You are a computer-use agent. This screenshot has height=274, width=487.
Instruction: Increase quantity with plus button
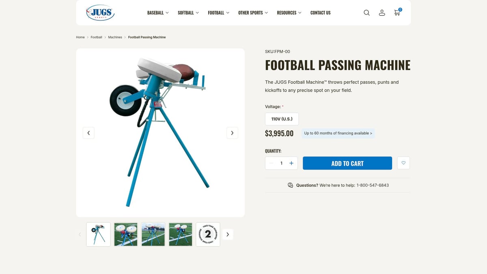click(291, 163)
